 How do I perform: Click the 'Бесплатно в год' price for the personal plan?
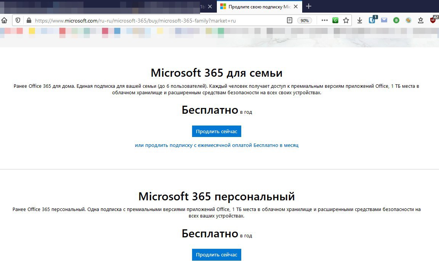(217, 233)
